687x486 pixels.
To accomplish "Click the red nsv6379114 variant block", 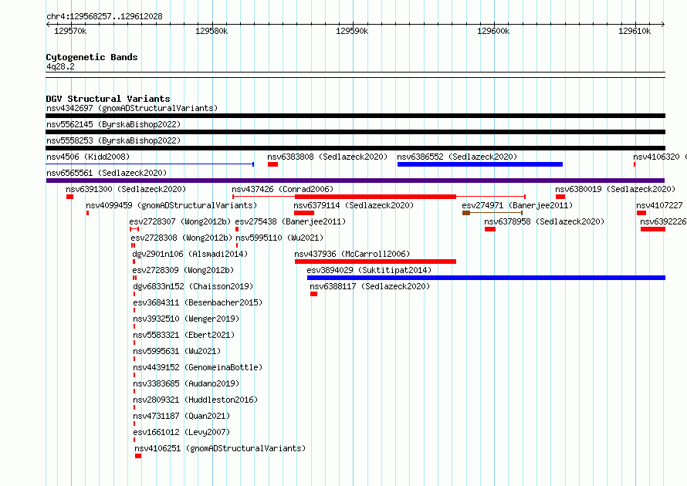I will click(x=304, y=213).
